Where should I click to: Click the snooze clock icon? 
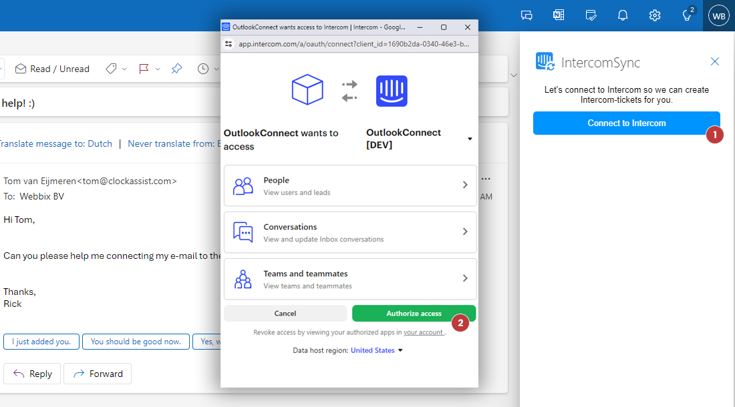tap(203, 69)
